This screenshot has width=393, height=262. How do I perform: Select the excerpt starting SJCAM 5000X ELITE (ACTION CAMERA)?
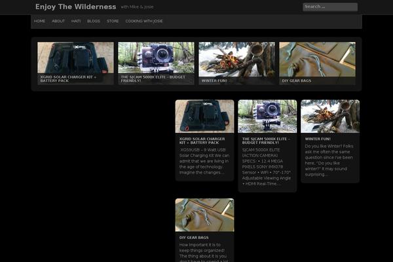267,167
